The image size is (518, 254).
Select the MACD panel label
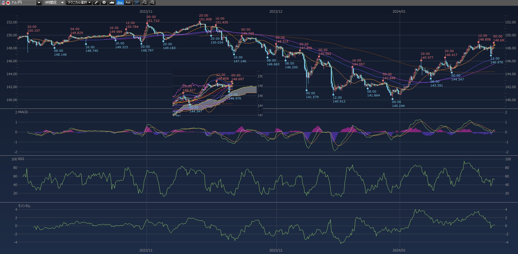(23, 112)
